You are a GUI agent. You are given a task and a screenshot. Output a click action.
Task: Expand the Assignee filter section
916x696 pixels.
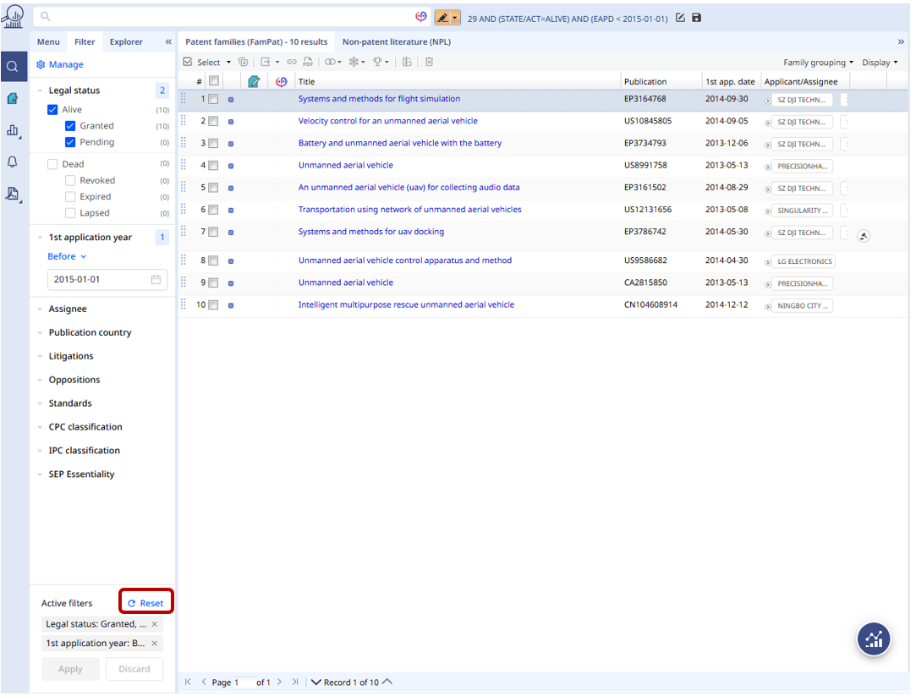pos(68,310)
